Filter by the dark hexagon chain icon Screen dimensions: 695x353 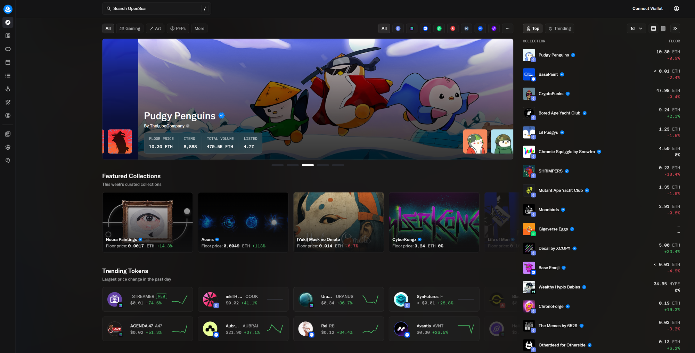[467, 28]
